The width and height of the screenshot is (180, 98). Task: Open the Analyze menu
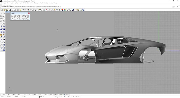point(46,3)
